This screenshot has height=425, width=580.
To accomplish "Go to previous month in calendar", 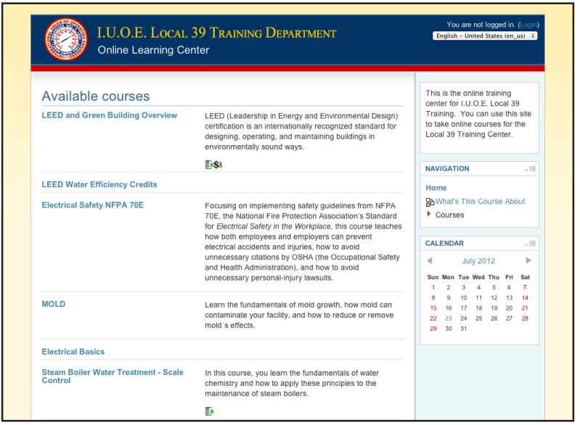I will [x=430, y=260].
